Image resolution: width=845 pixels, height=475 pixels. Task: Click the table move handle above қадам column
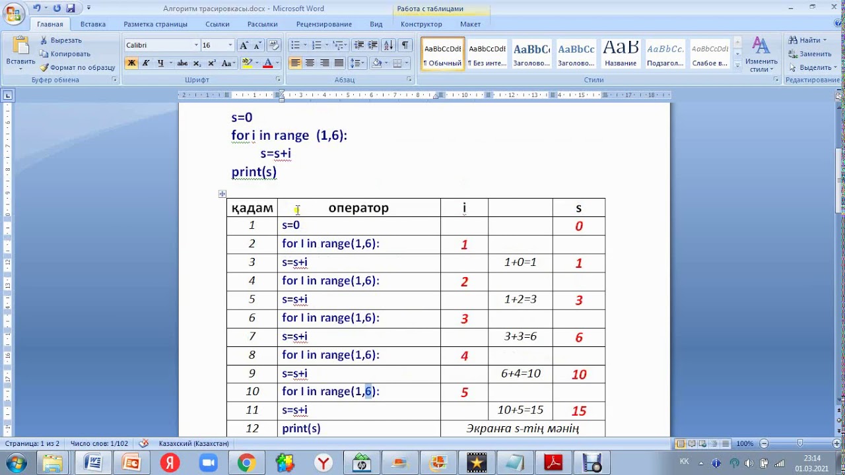(x=222, y=194)
